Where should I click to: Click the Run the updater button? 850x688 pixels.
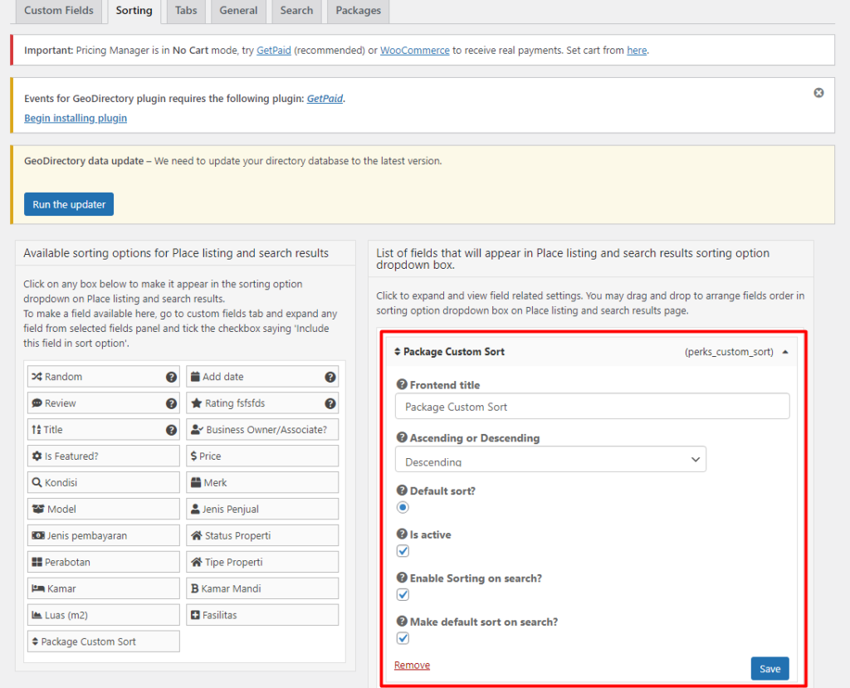pyautogui.click(x=69, y=204)
